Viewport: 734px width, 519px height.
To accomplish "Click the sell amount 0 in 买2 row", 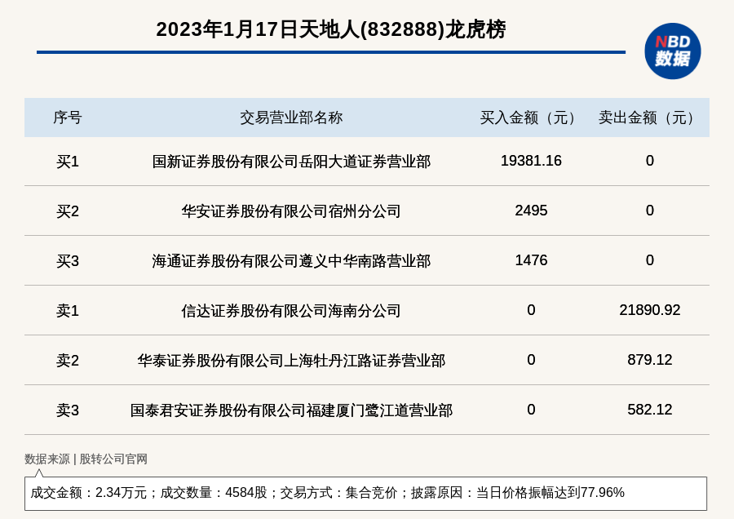I will coord(650,211).
